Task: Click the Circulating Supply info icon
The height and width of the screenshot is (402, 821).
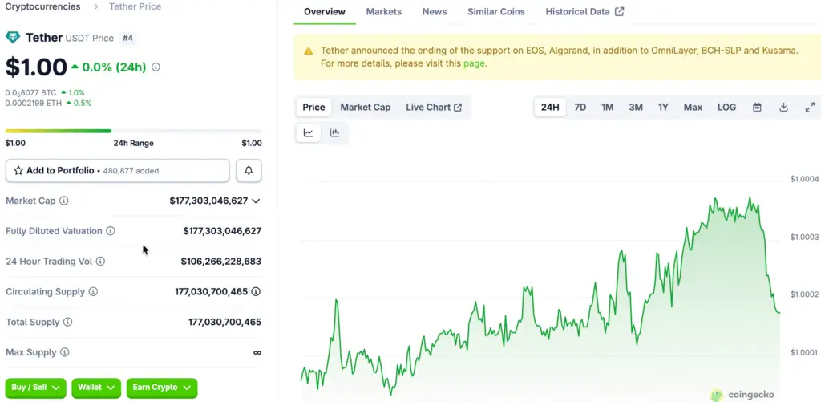Action: 93,292
